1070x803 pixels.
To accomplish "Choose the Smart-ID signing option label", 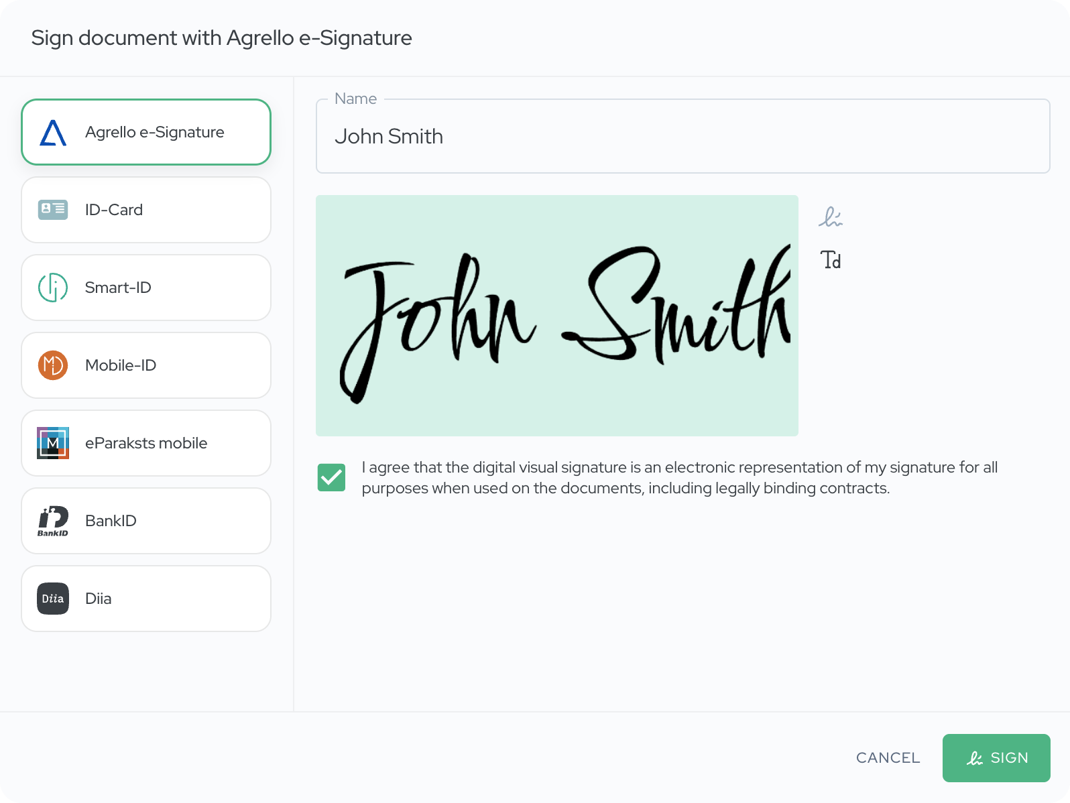I will pos(118,288).
